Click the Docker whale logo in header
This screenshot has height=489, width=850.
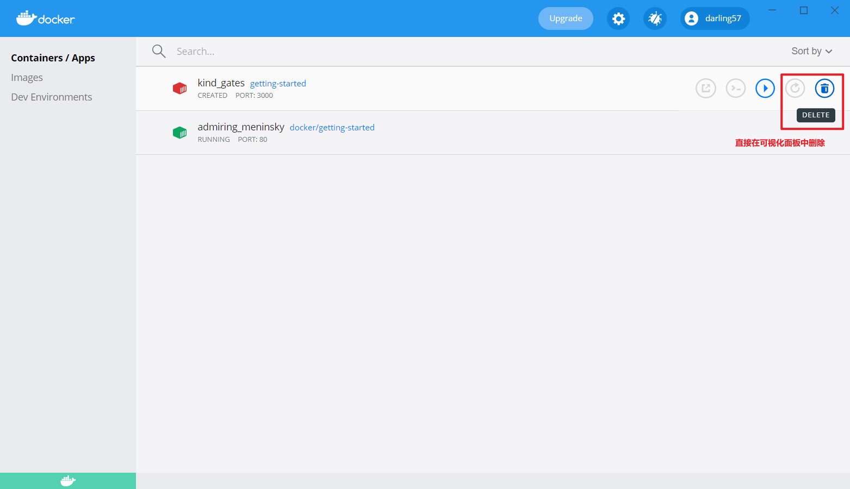45,18
